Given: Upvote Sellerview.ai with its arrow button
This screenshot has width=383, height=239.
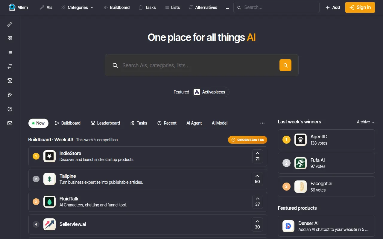Looking at the screenshot, I should tap(257, 224).
